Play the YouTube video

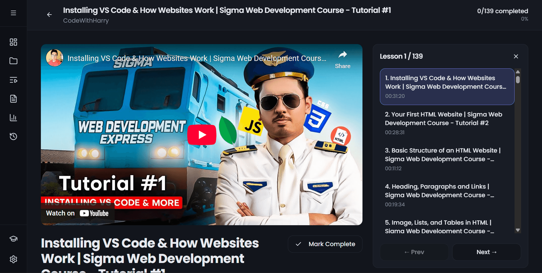click(202, 135)
